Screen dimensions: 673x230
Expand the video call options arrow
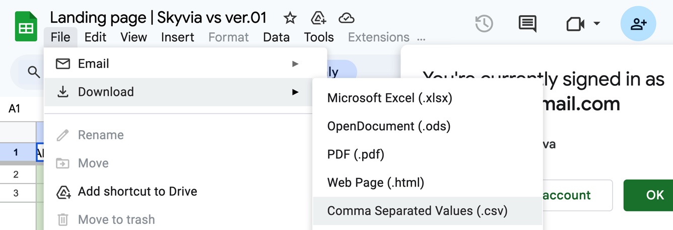pos(597,24)
